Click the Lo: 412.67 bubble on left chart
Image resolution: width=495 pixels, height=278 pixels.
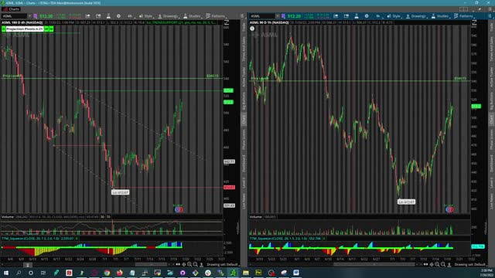(x=121, y=192)
